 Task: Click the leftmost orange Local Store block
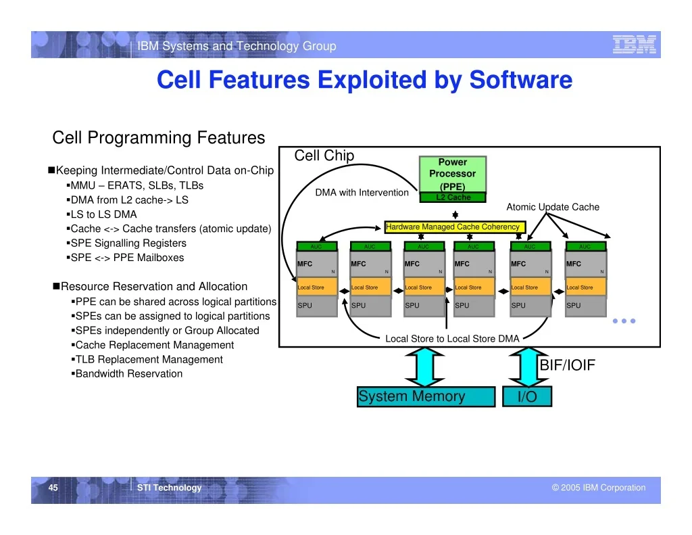(317, 287)
